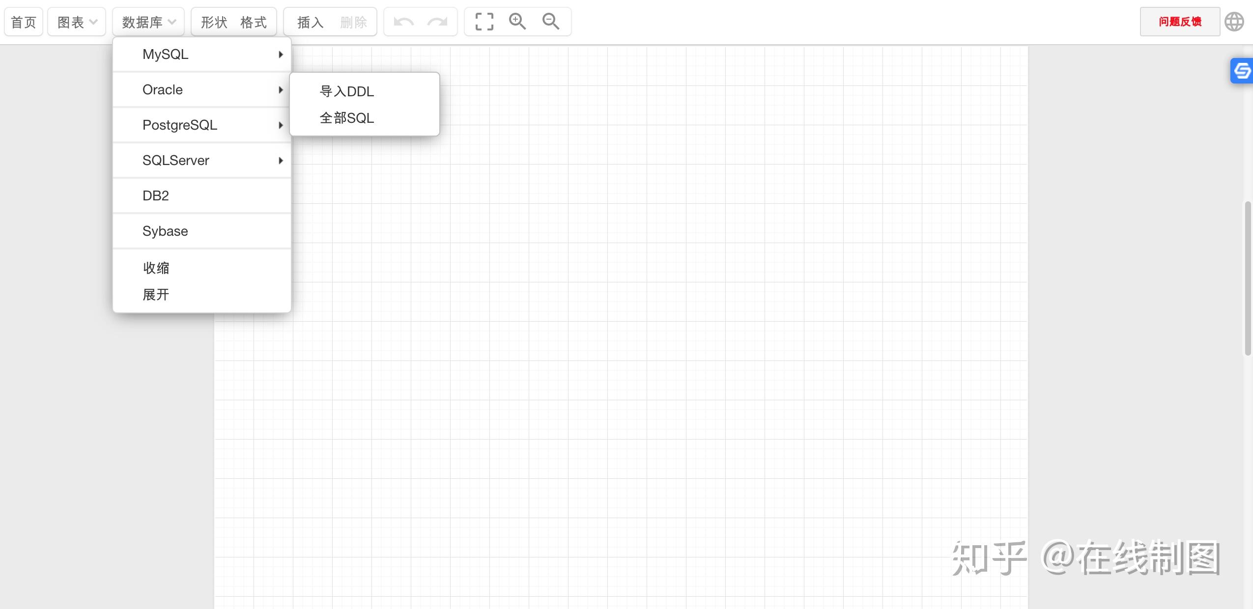Viewport: 1253px width, 609px height.
Task: Open the 数据库 dropdown
Action: coord(148,21)
